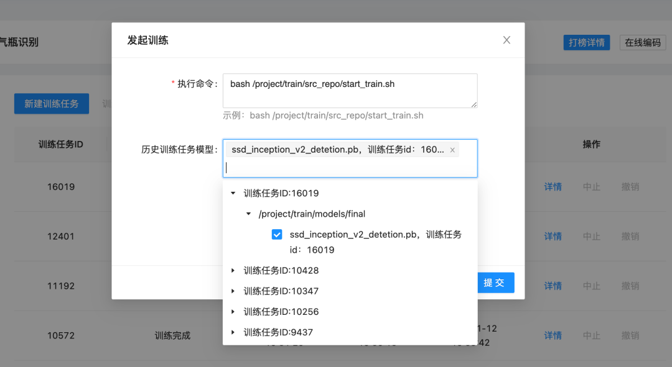This screenshot has width=672, height=367.
Task: Click the 训练任务ID column header
Action: (61, 144)
